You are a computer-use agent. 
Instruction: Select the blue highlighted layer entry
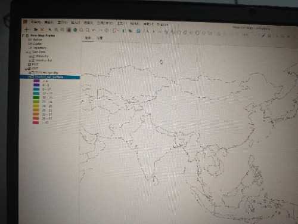tap(50, 77)
